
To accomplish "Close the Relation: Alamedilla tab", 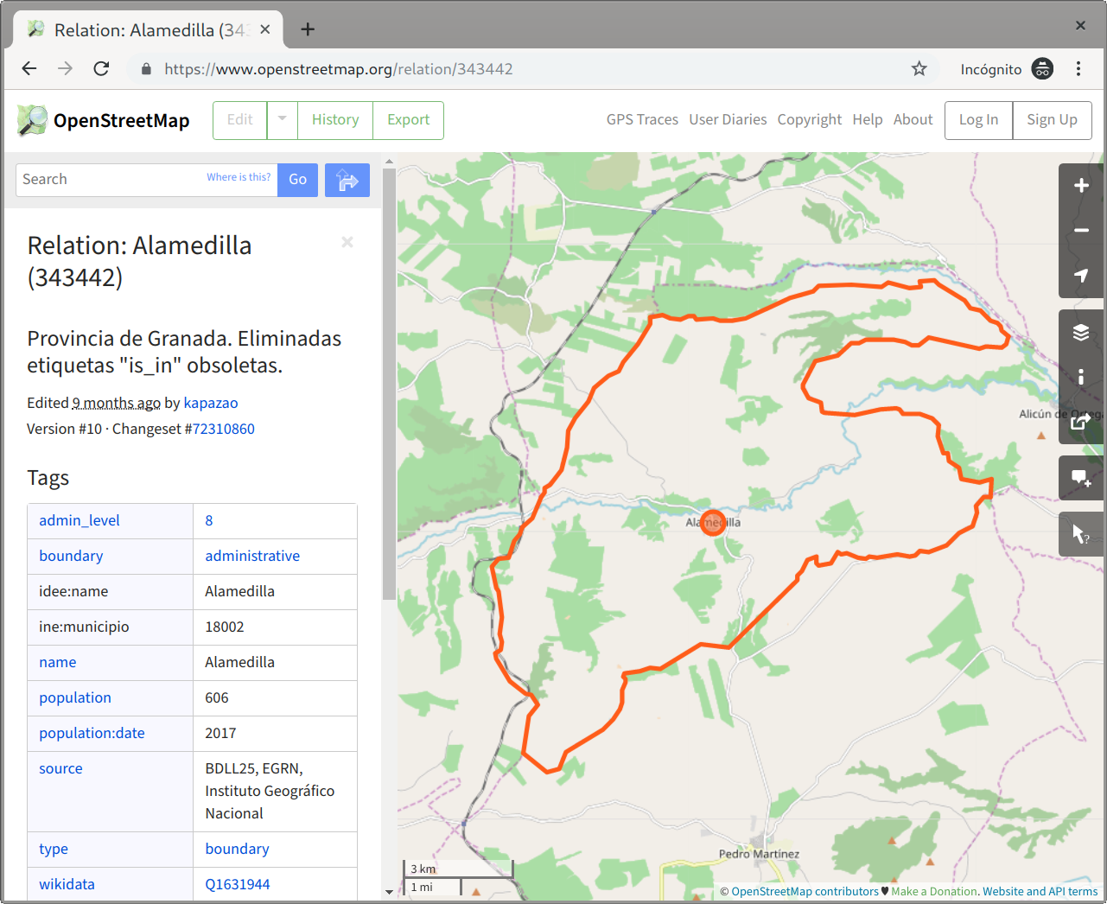I will pos(265,29).
